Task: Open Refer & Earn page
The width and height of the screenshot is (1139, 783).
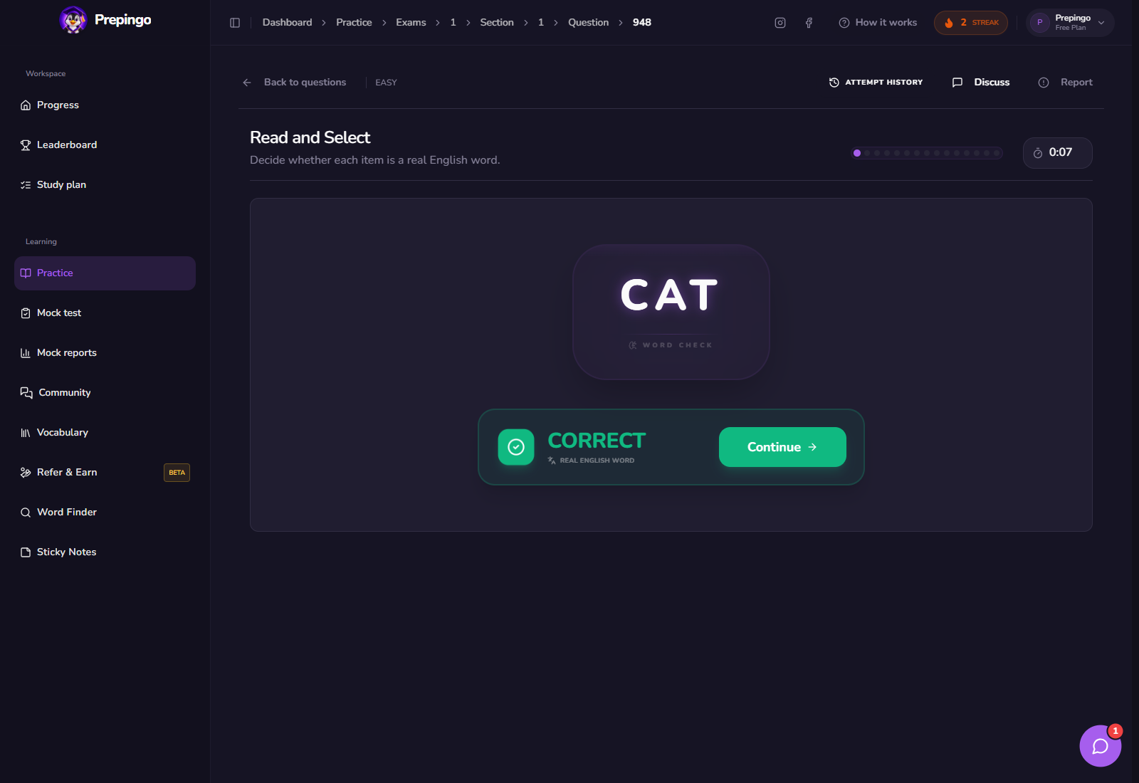Action: coord(105,473)
